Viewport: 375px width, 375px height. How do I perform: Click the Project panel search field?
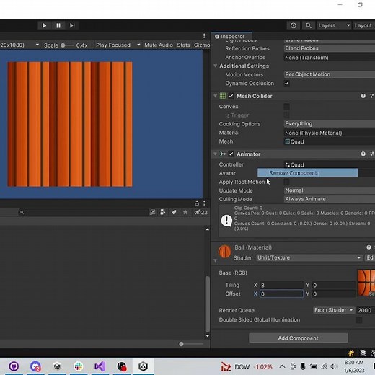click(83, 212)
